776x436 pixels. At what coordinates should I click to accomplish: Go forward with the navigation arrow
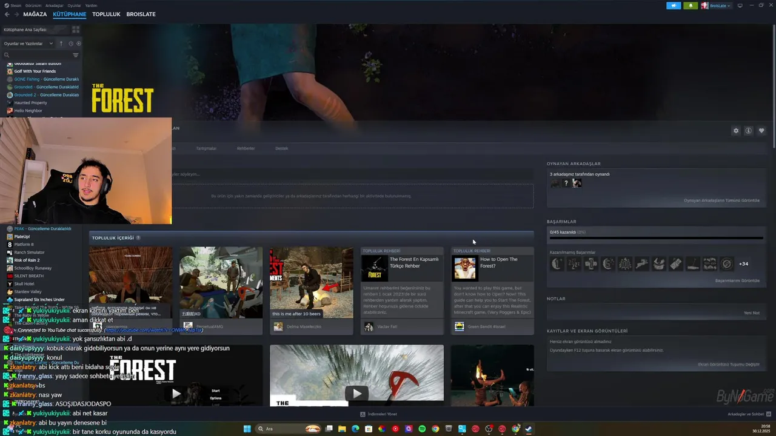coord(16,14)
